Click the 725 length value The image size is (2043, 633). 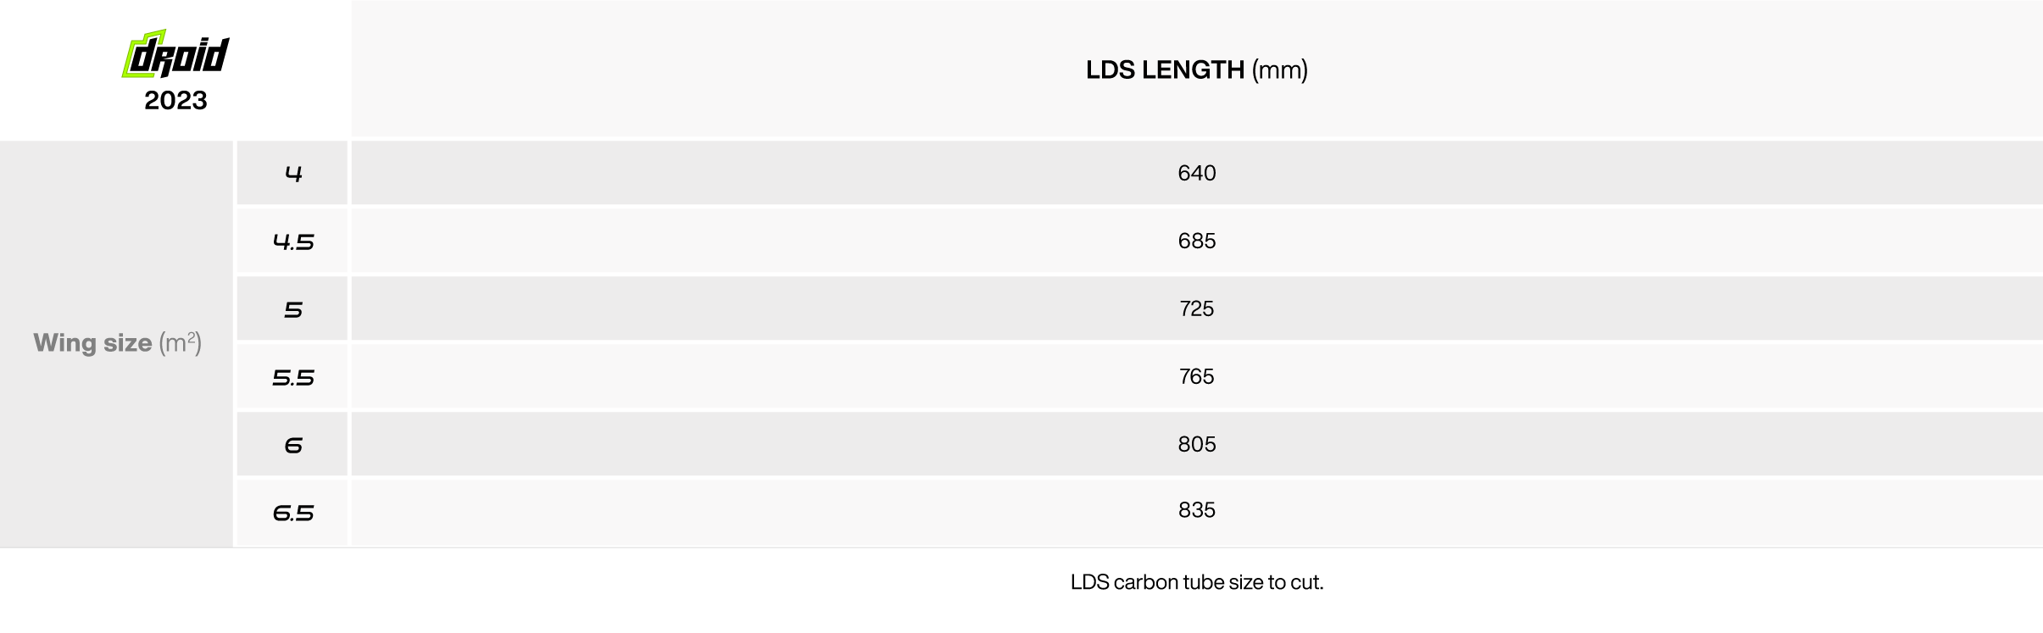(1196, 308)
